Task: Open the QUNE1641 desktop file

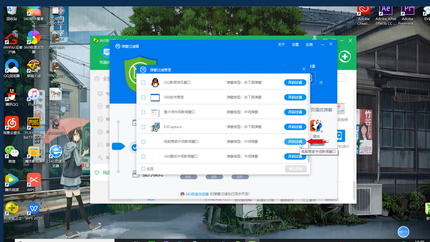Action: coord(56,40)
